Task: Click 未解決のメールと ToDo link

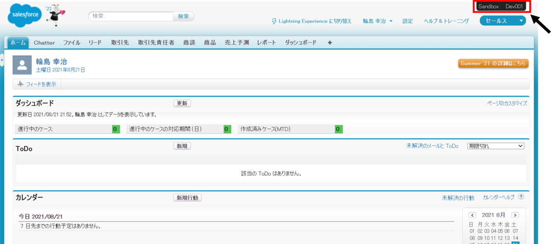Action: click(432, 146)
